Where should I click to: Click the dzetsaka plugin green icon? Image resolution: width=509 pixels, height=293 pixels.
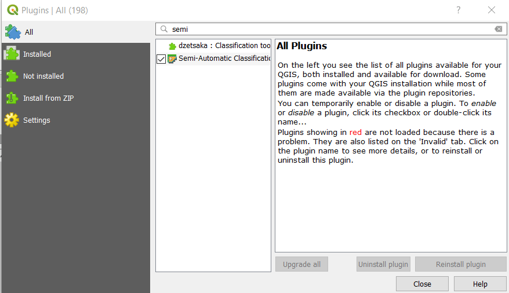coord(172,46)
